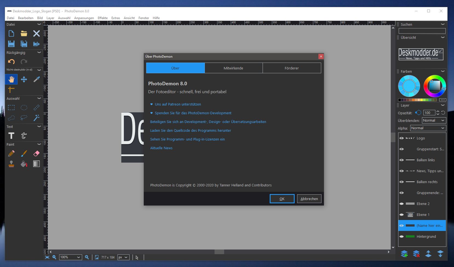454x267 pixels.
Task: Click the orange Undo arrow
Action: (11, 62)
